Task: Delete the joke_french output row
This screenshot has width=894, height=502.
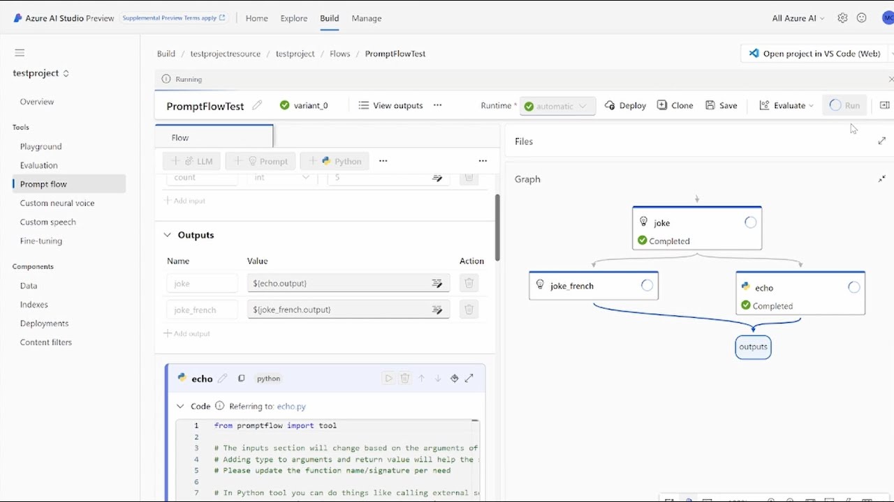Action: click(x=469, y=310)
